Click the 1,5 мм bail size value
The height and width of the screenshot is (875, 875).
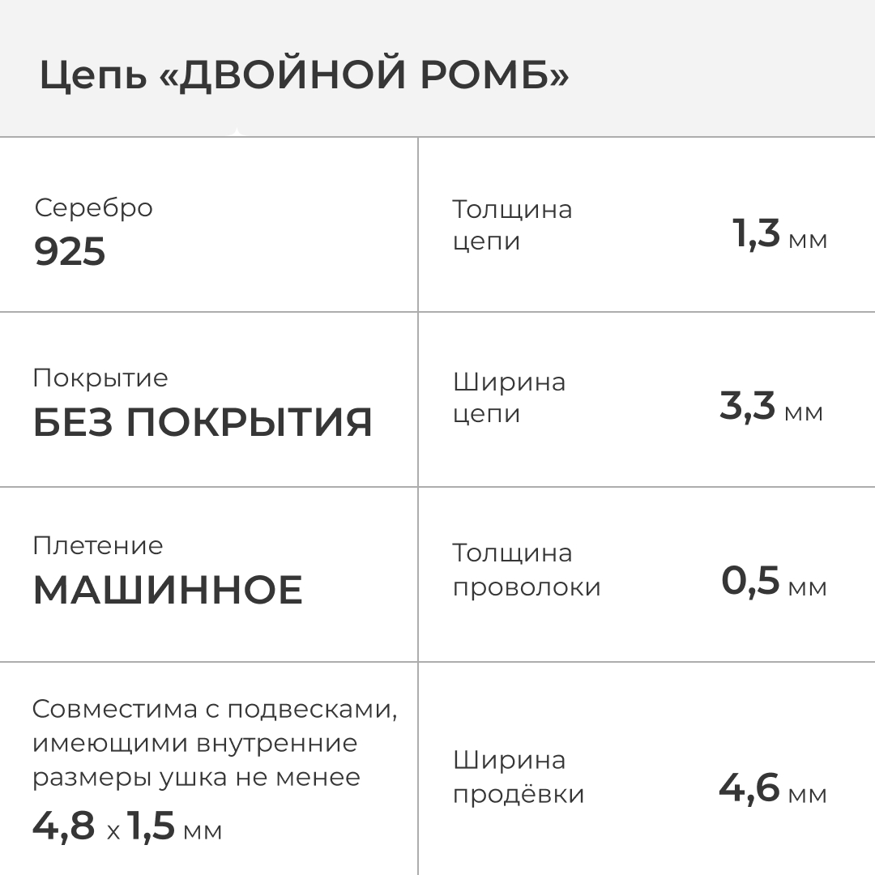tap(173, 826)
